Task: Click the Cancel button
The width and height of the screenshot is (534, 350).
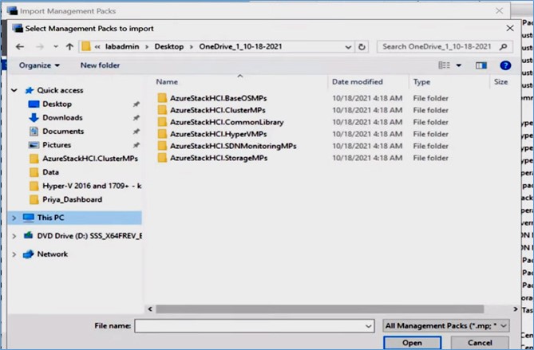Action: pos(480,343)
